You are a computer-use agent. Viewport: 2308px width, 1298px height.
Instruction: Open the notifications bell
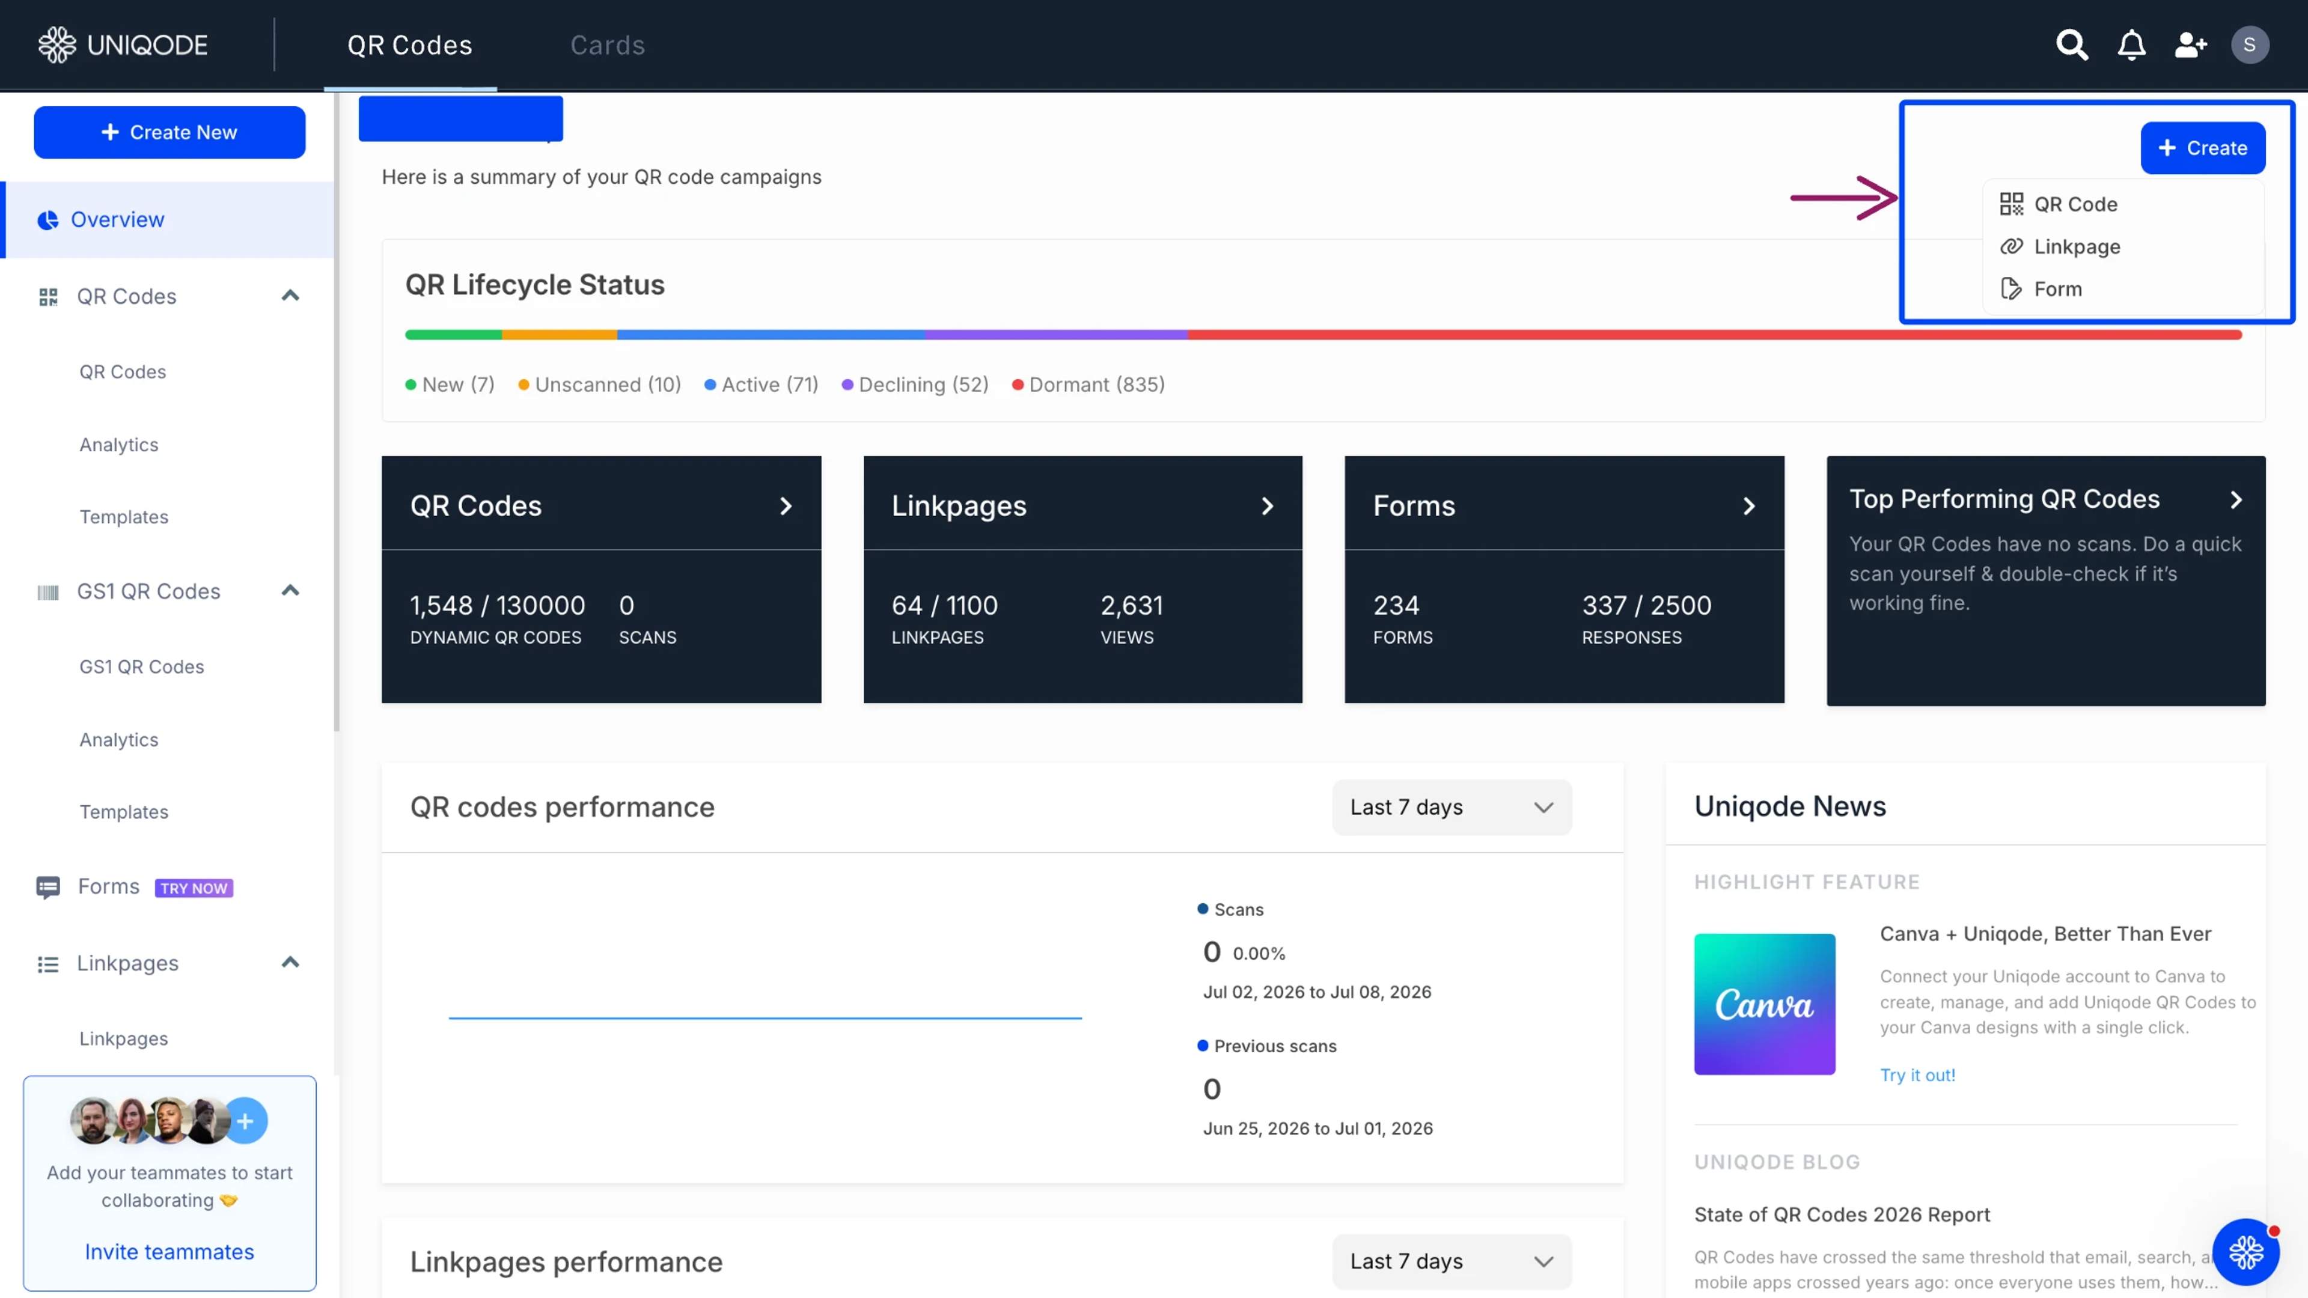[2131, 45]
